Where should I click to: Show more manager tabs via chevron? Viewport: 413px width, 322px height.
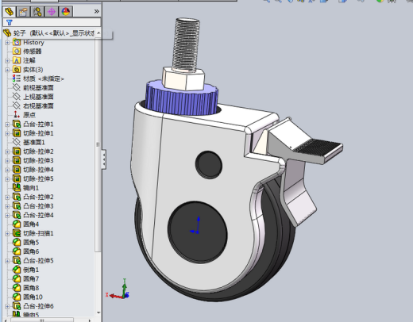point(96,11)
